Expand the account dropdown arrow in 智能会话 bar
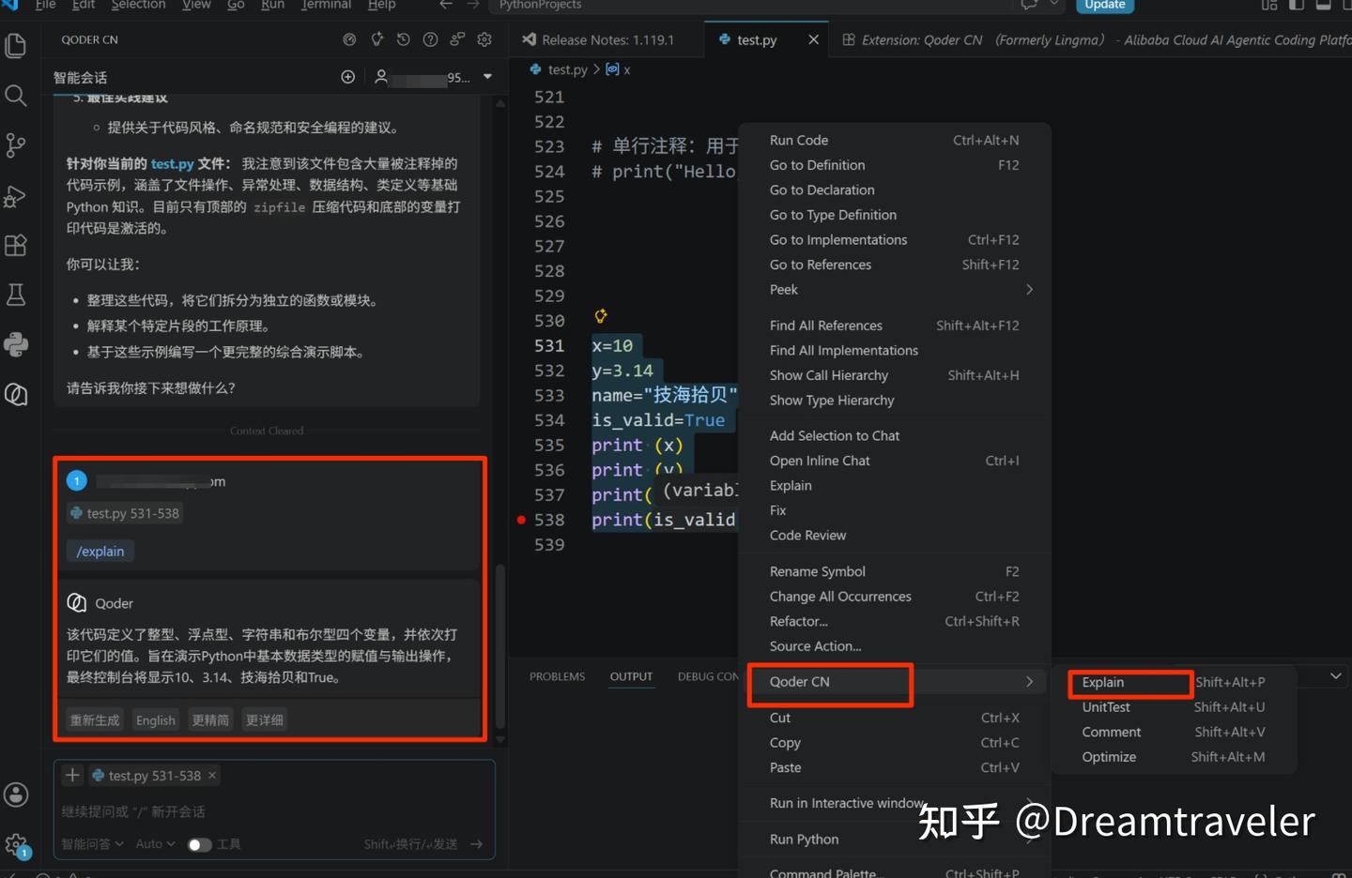 tap(487, 77)
